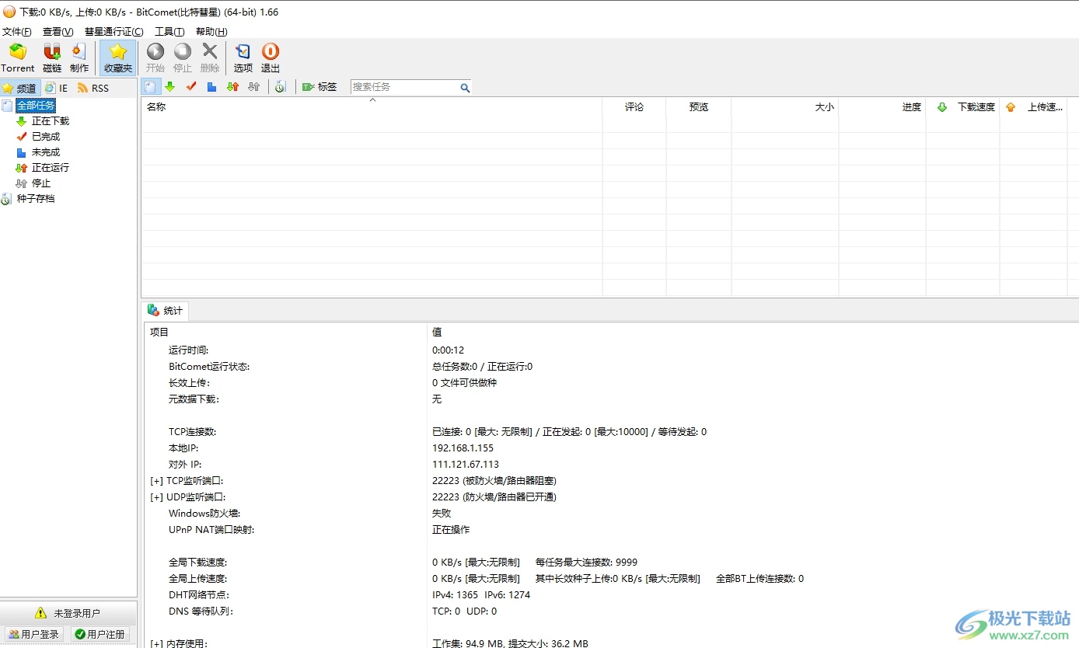Screen dimensions: 1079x648
Task: Click the Windows防火墙 row label
Action: point(204,514)
